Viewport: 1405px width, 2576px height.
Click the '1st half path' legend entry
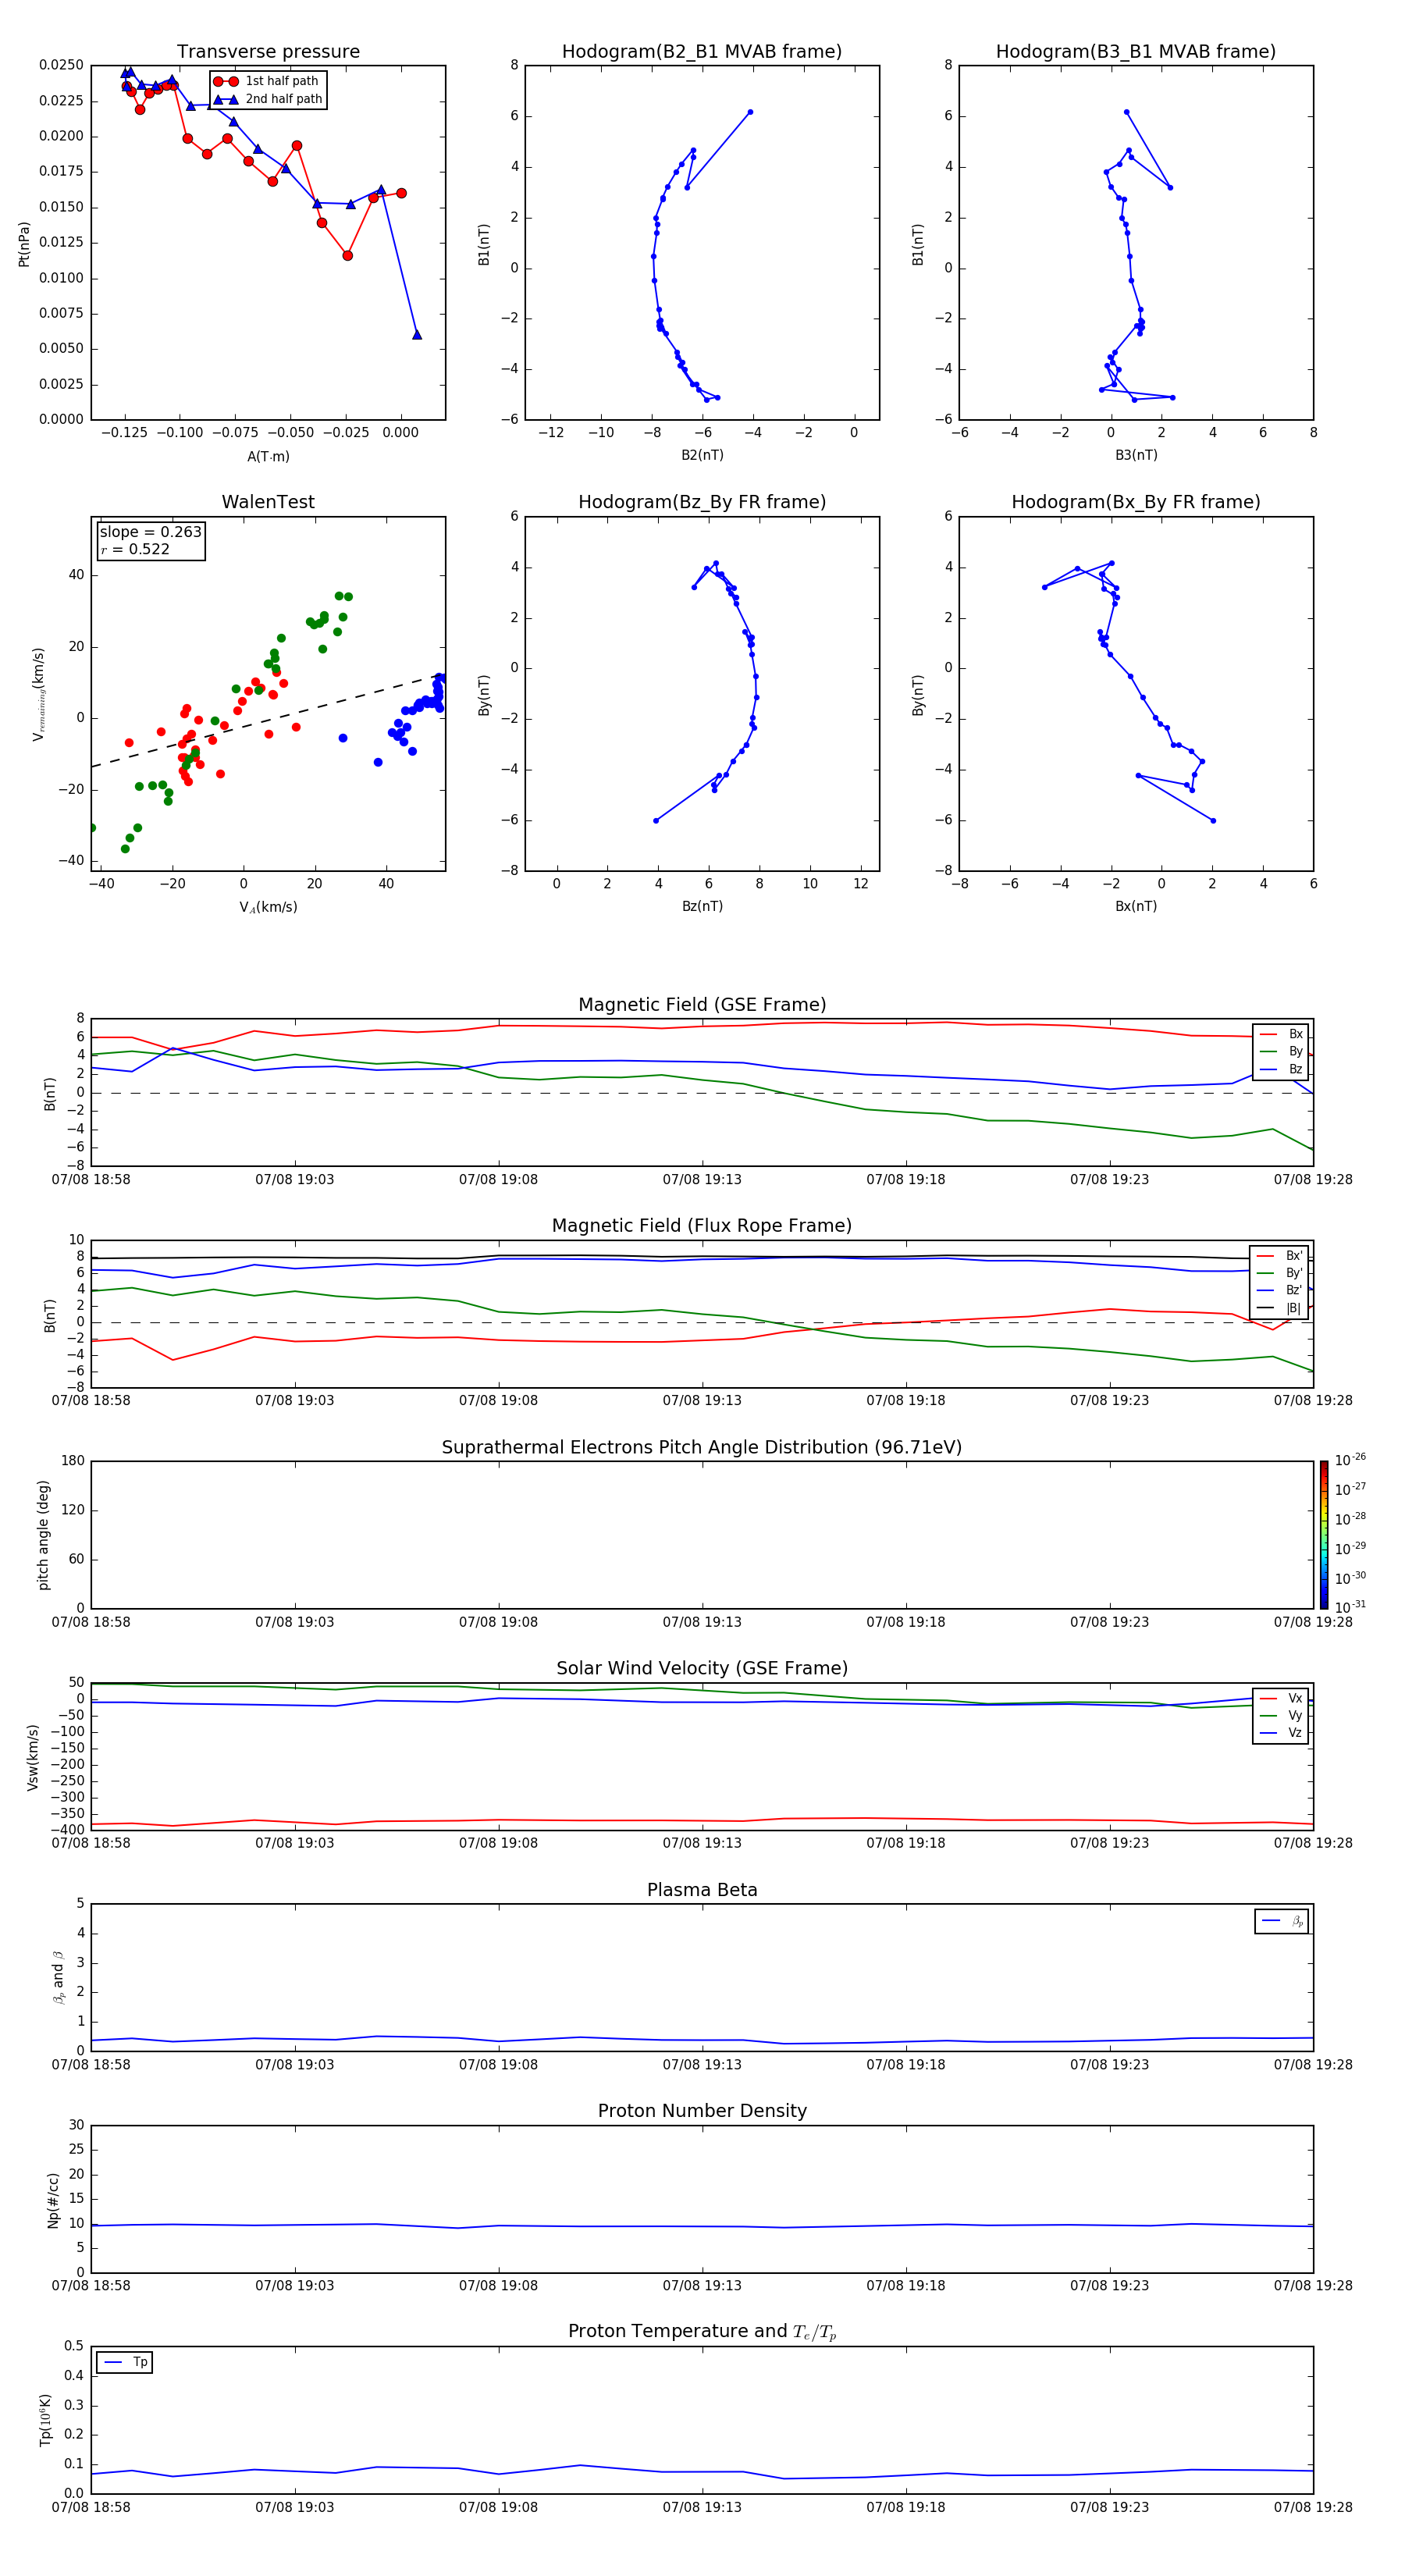point(267,81)
